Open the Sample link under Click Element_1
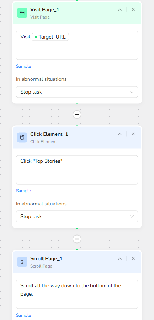 click(x=23, y=191)
